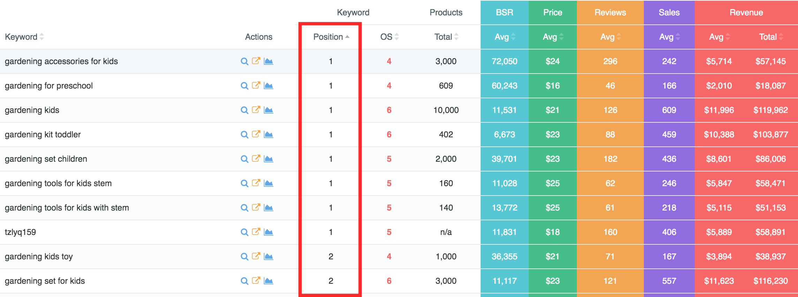
Task: Click products total 10,000
Action: coord(446,110)
